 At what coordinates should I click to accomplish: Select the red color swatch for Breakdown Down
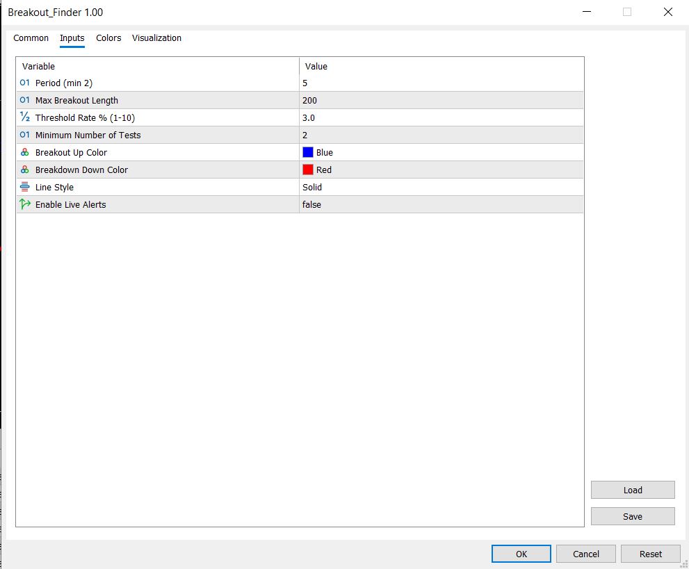click(x=308, y=170)
